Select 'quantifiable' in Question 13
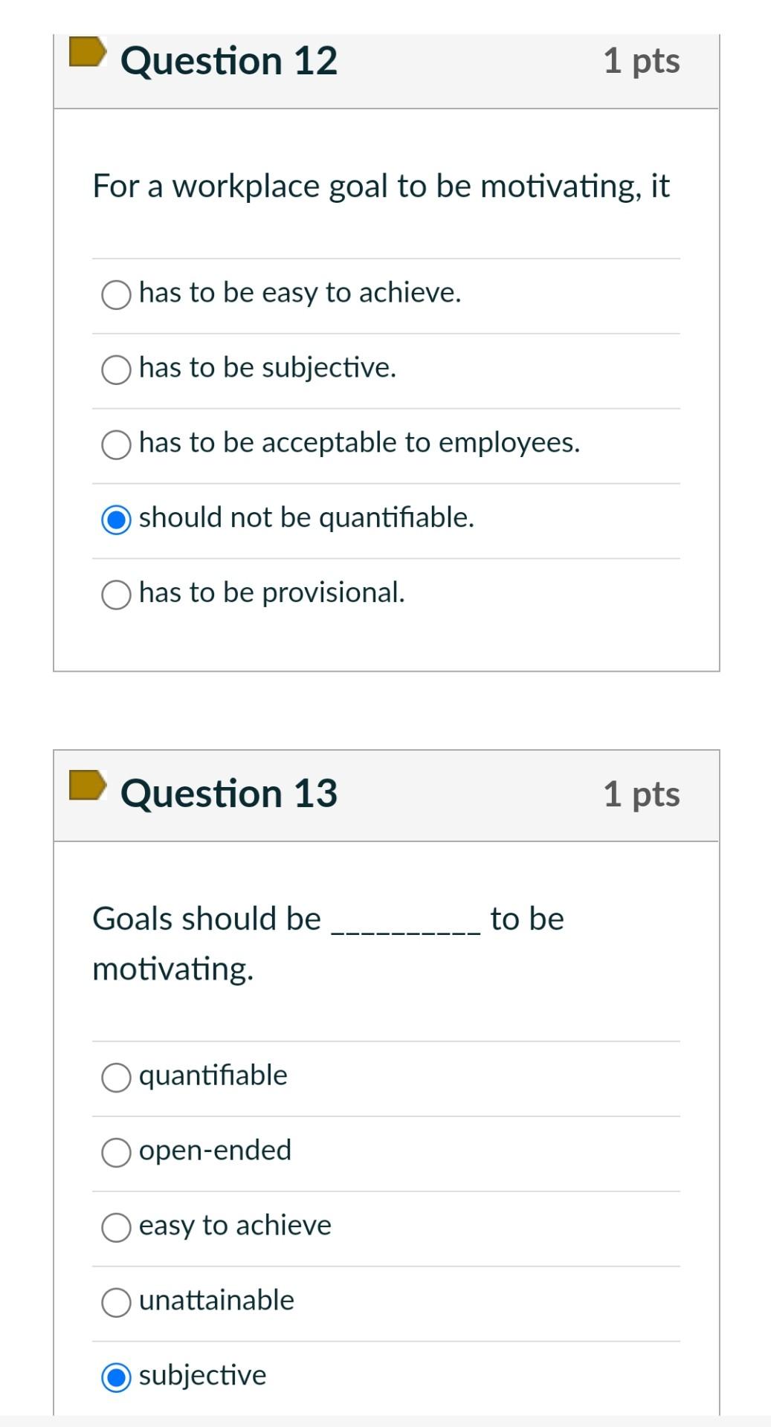The width and height of the screenshot is (771, 1427). 115,1076
